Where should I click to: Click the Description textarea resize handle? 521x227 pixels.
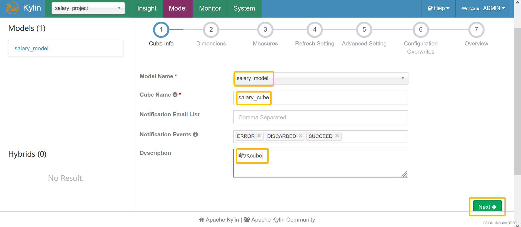tap(405, 174)
